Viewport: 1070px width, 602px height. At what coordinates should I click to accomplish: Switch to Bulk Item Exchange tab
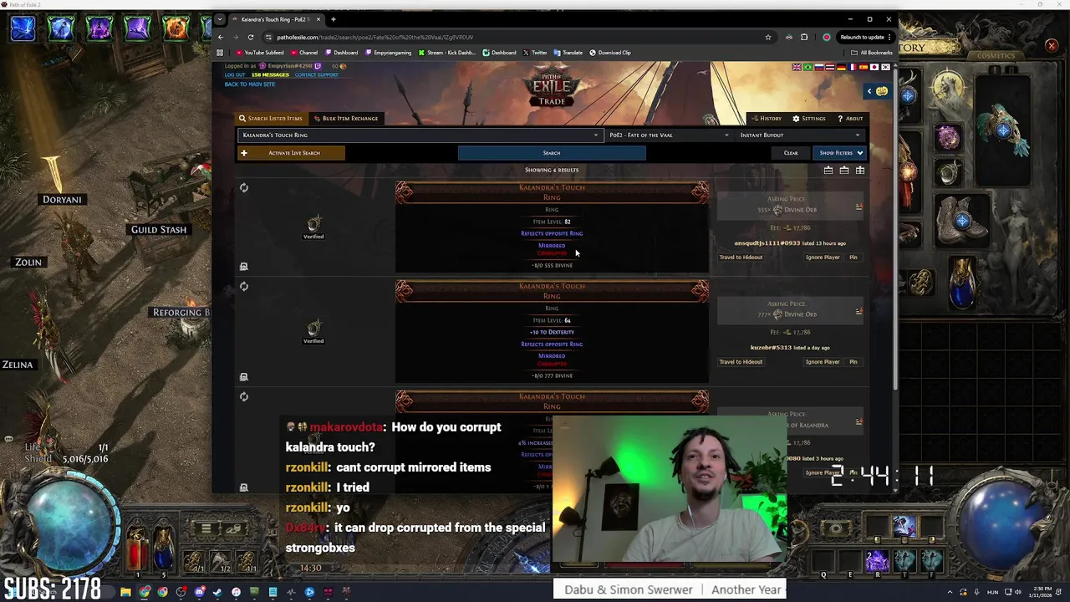click(x=344, y=119)
